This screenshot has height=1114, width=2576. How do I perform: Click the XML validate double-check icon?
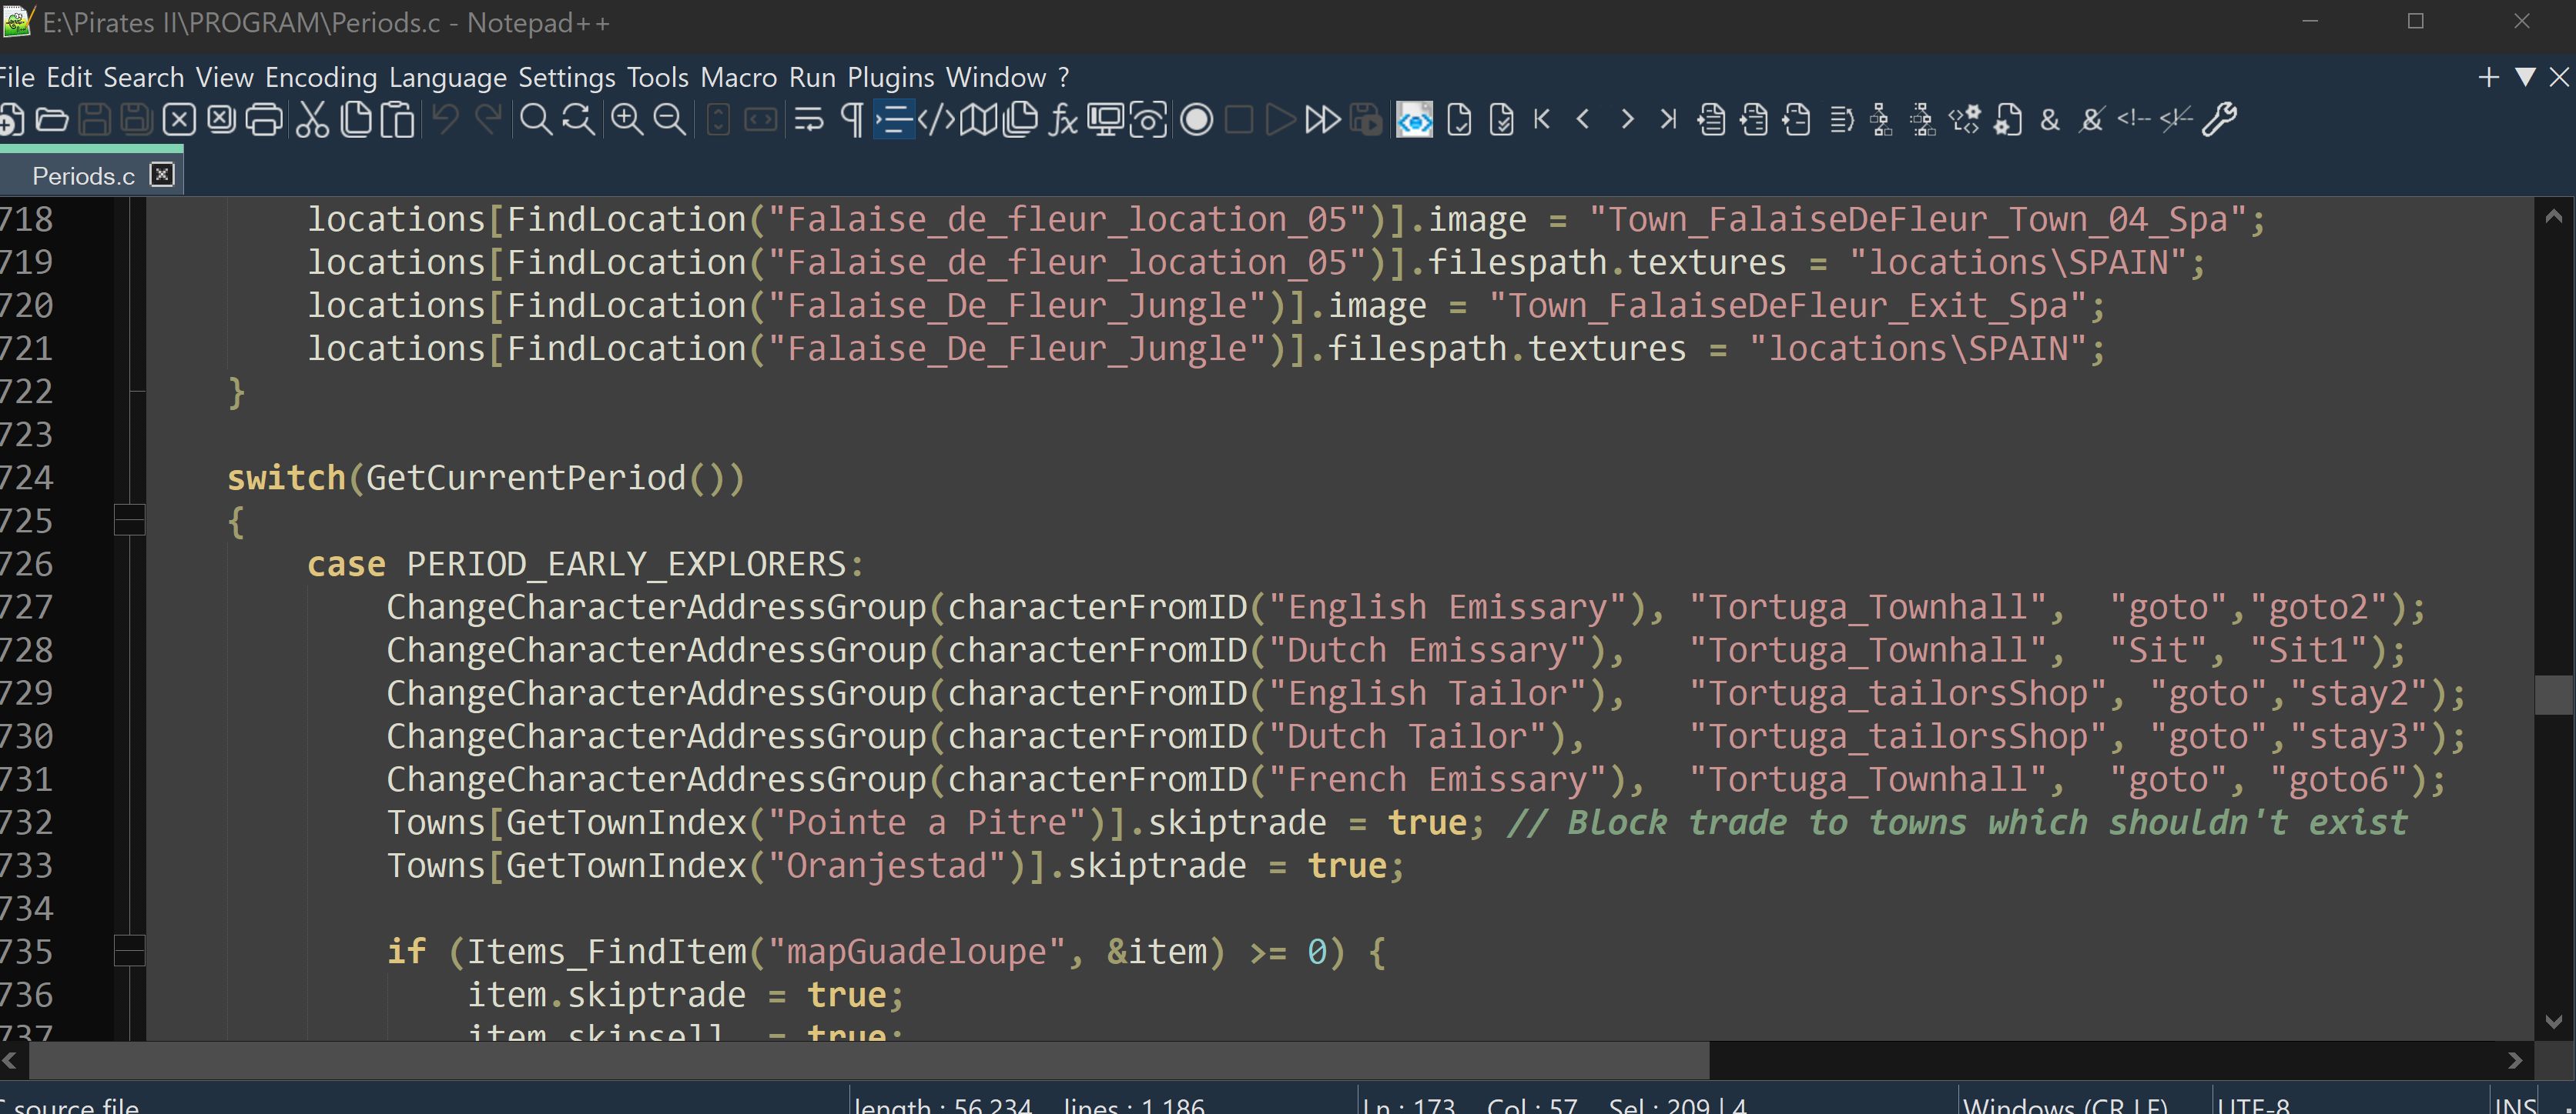[x=1501, y=120]
